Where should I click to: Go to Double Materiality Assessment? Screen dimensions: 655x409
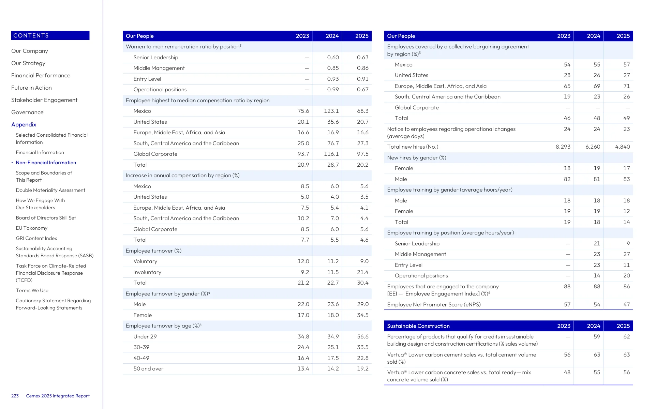point(50,191)
